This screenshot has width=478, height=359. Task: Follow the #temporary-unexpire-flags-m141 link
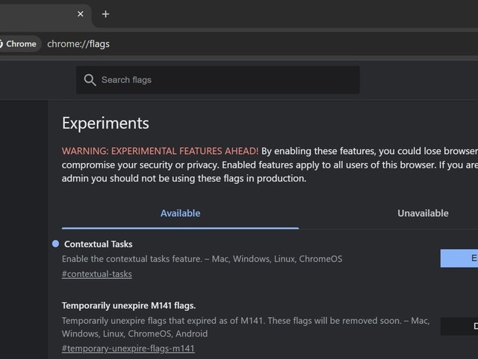[x=128, y=349]
